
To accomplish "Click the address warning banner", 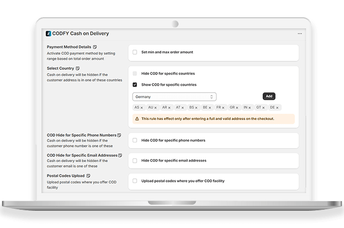I will pyautogui.click(x=212, y=119).
